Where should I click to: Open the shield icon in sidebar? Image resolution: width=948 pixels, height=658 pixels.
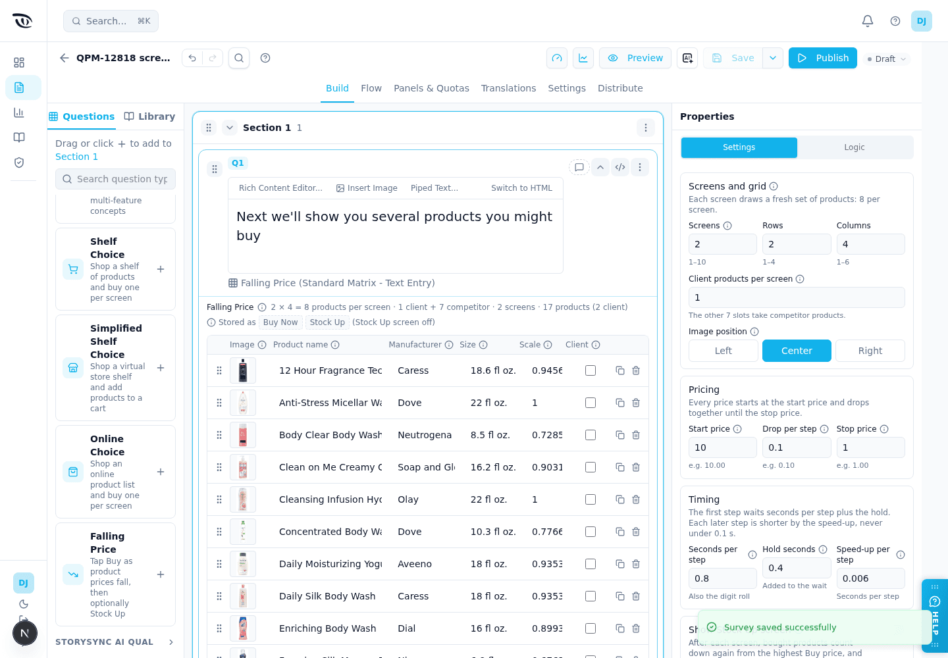pyautogui.click(x=19, y=163)
